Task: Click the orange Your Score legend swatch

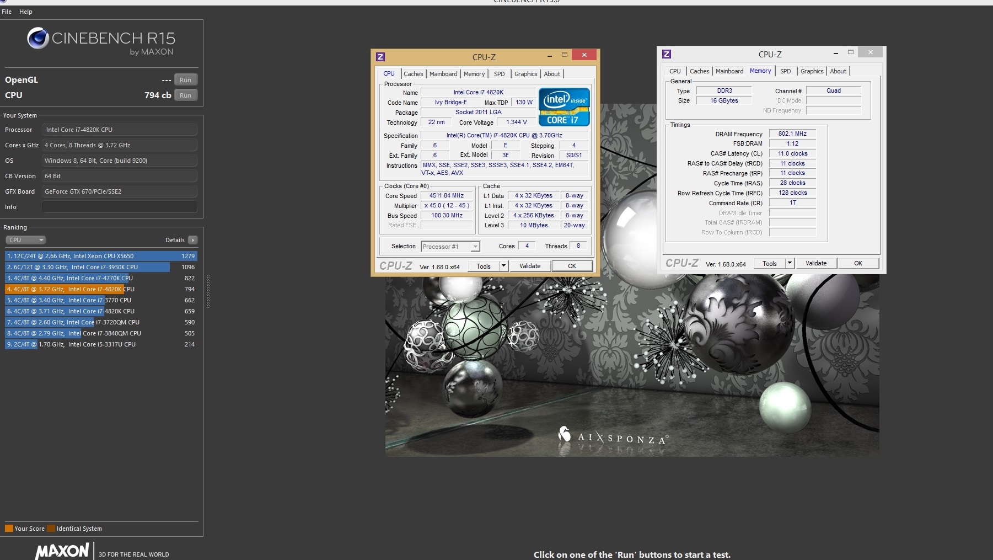Action: click(x=9, y=529)
